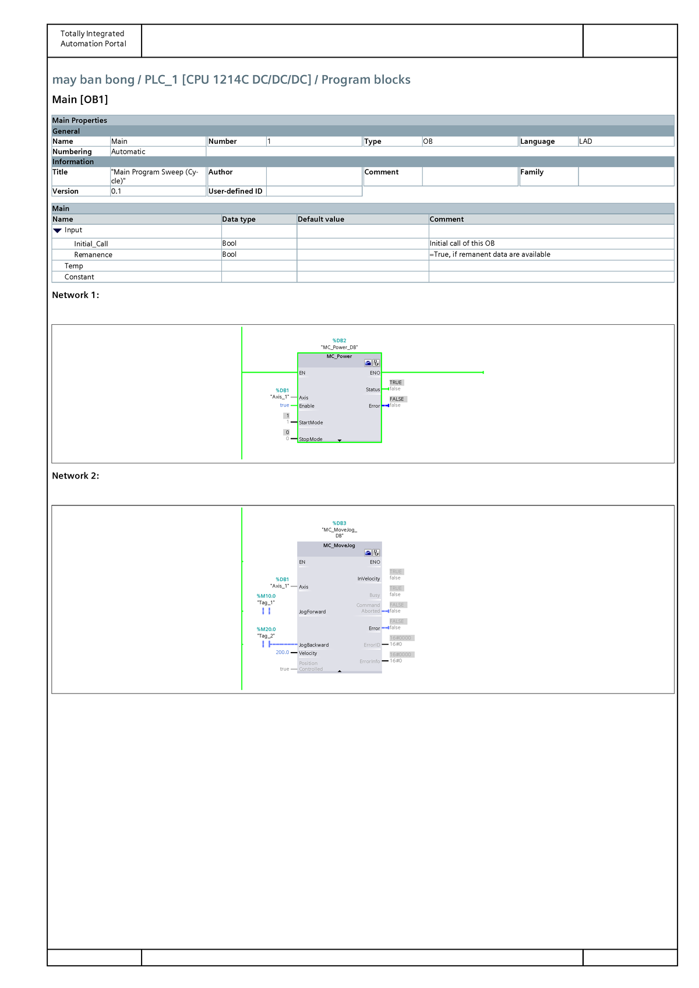Select the Initial_Call row name
The height and width of the screenshot is (988, 699).
click(91, 244)
